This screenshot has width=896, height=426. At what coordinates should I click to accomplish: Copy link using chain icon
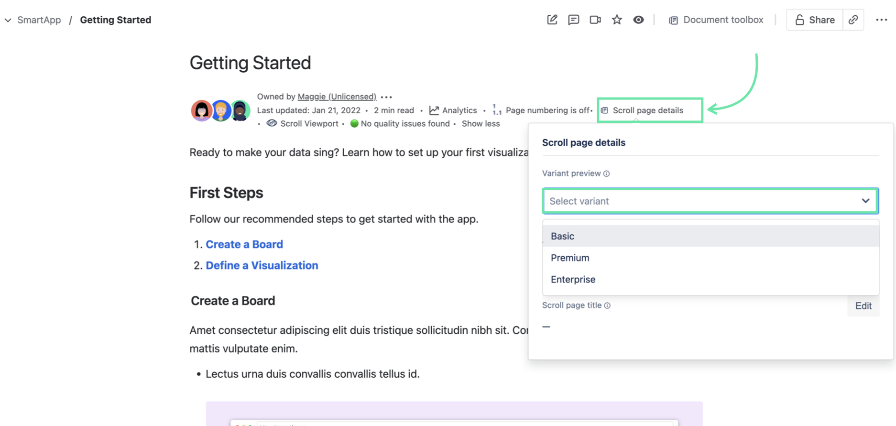(853, 20)
